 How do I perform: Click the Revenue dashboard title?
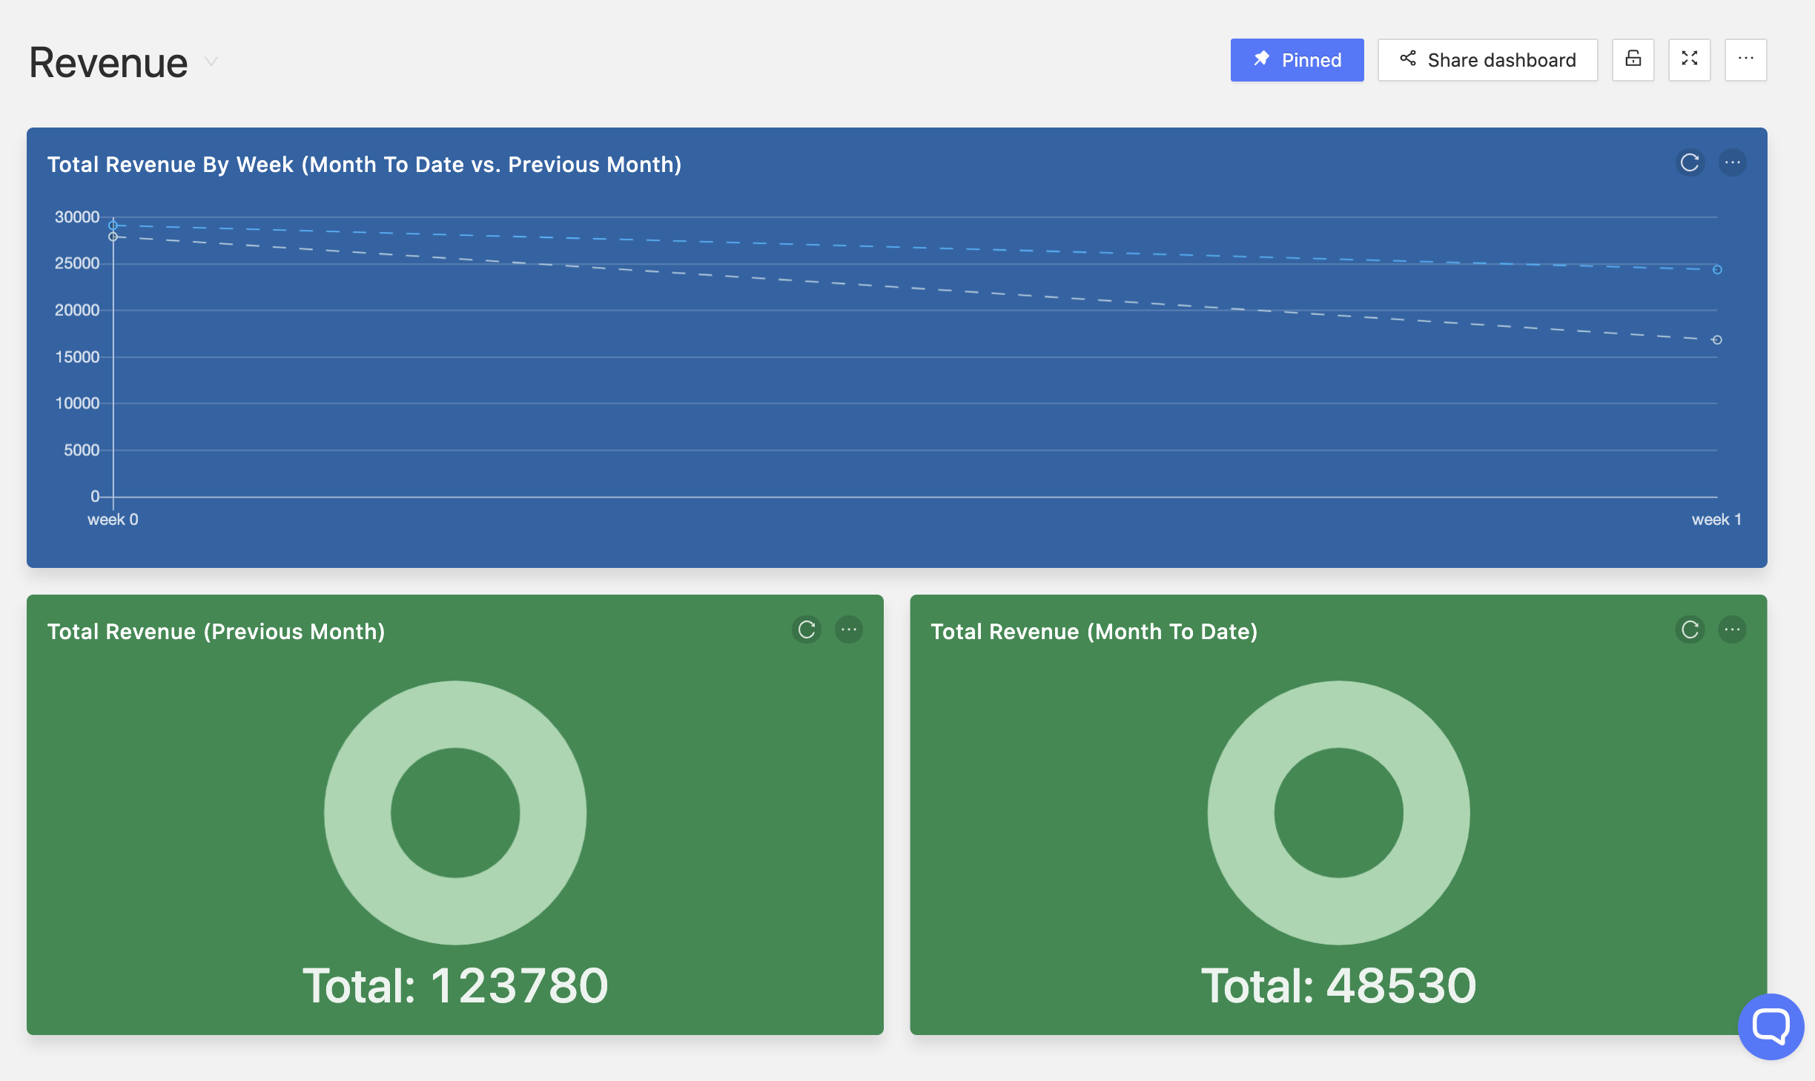pyautogui.click(x=108, y=62)
